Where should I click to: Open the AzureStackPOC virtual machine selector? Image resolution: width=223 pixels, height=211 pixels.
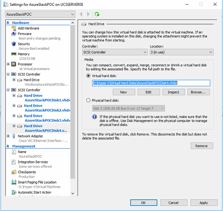40,14
